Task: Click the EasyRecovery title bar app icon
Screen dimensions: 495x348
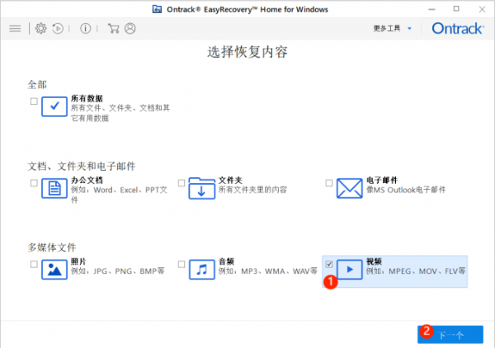Action: pos(157,9)
